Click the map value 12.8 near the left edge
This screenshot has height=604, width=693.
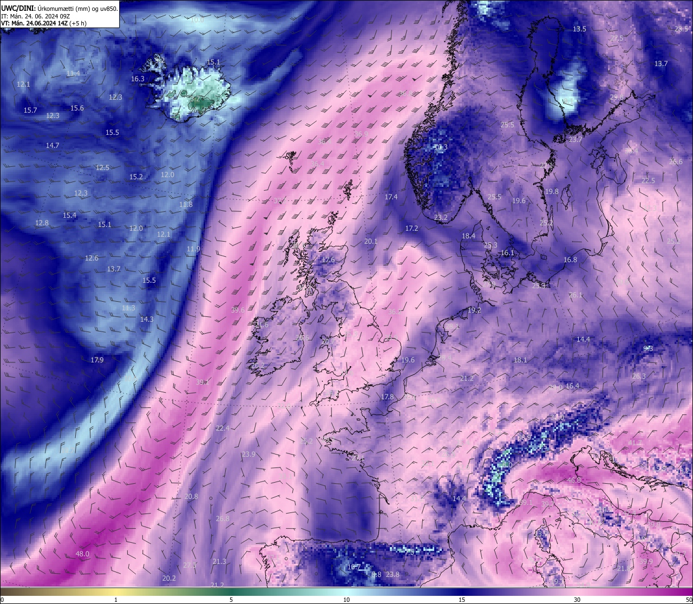(x=42, y=223)
